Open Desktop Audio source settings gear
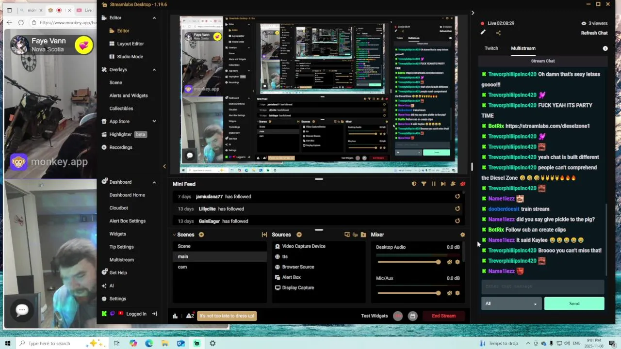The image size is (621, 349). (458, 262)
